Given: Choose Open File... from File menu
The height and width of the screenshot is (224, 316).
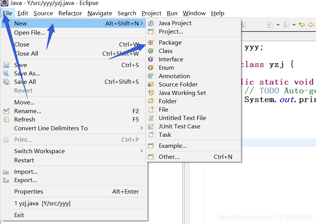Looking at the screenshot, I should coord(74,33).
